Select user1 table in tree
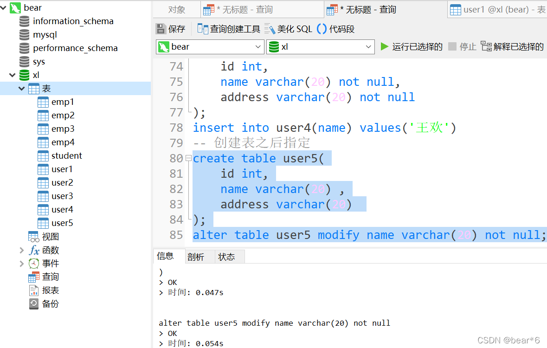This screenshot has height=348, width=547. point(62,169)
